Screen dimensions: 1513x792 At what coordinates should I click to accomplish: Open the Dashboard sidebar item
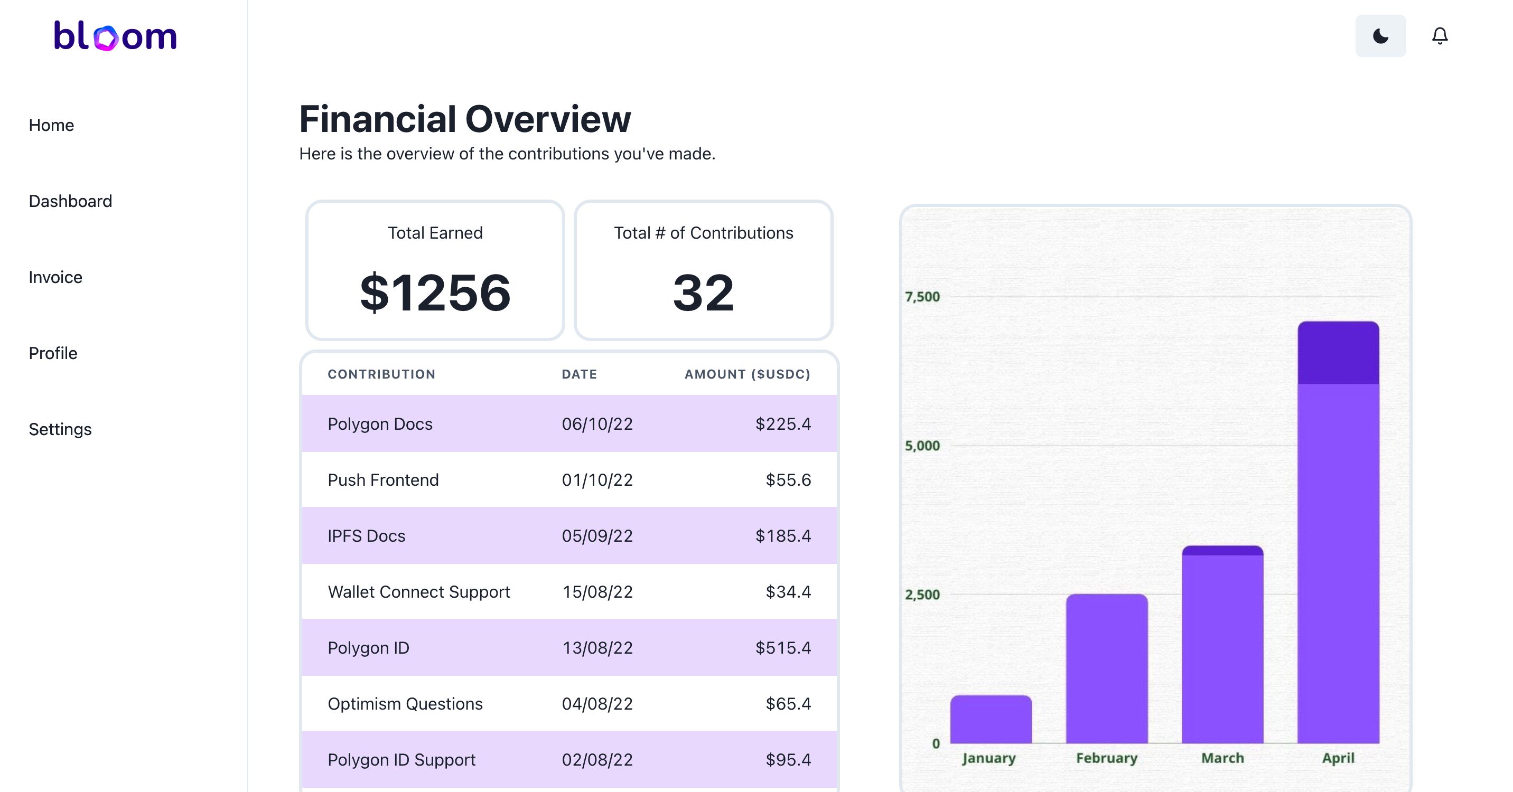(x=70, y=201)
